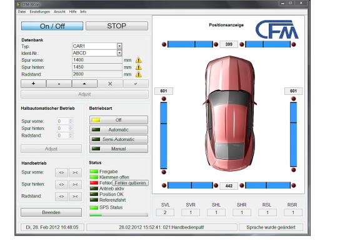Image resolution: width=355 pixels, height=241 pixels.
Task: Click the X cancel icon button
Action: tap(110, 84)
